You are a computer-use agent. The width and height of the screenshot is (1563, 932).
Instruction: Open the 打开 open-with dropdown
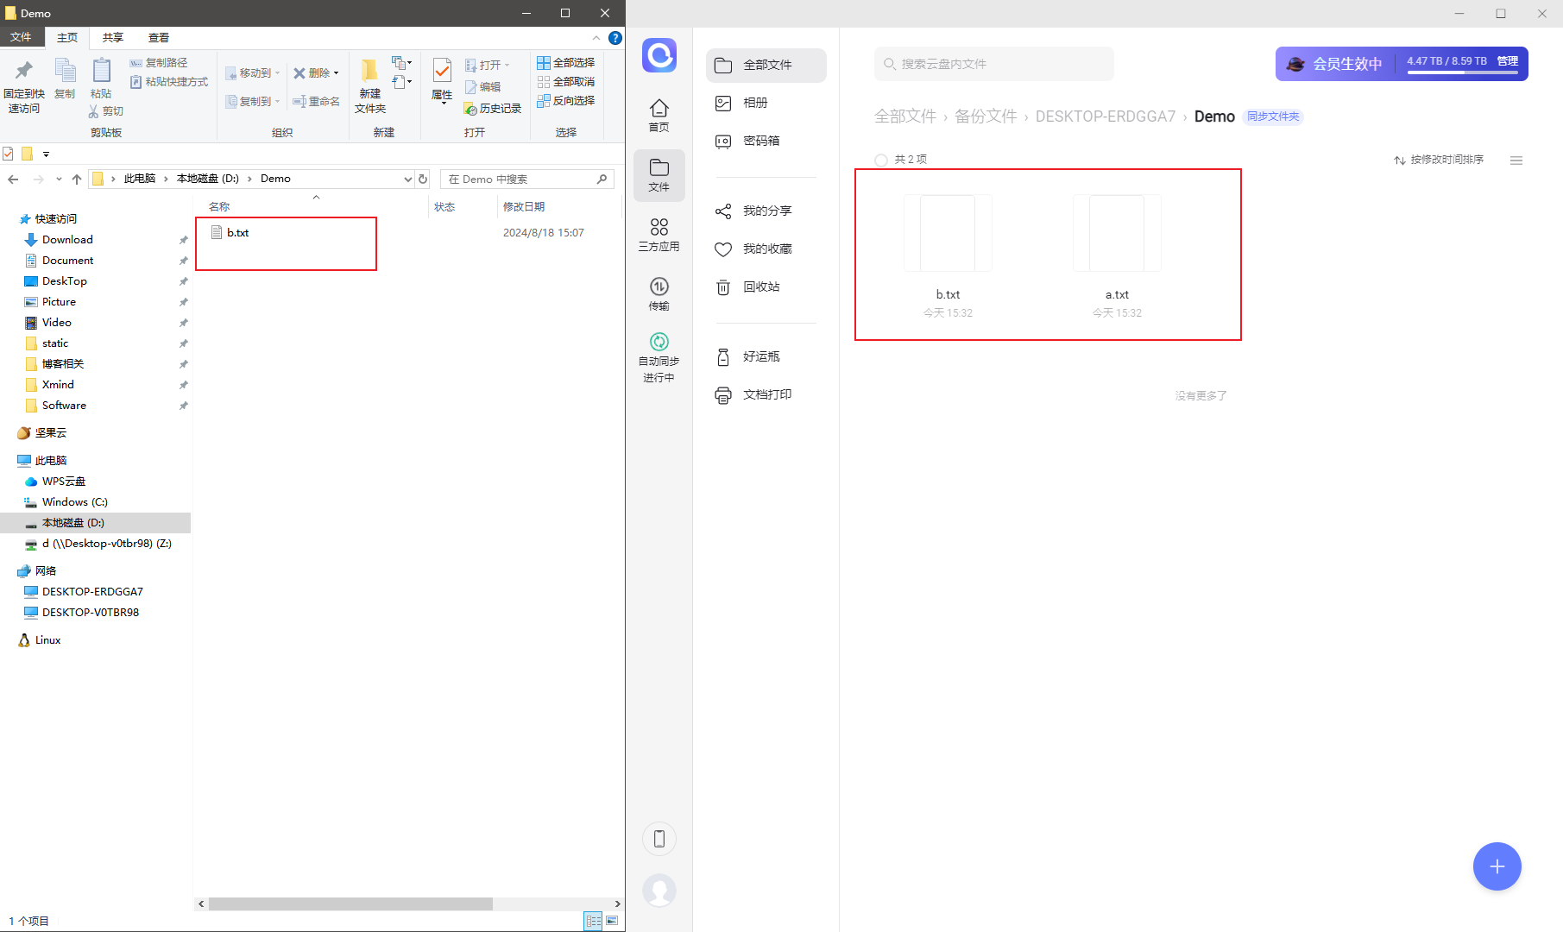(x=507, y=66)
